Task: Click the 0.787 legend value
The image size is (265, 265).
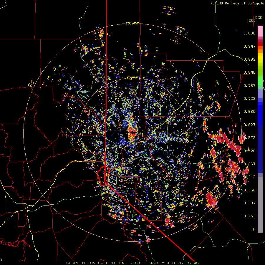Action: pos(249,85)
